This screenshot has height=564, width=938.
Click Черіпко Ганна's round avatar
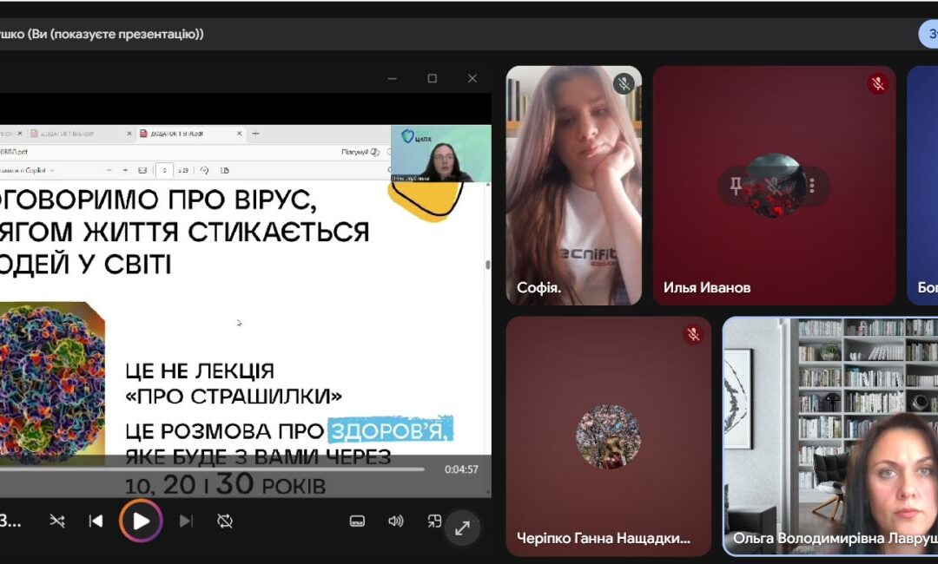coord(608,436)
